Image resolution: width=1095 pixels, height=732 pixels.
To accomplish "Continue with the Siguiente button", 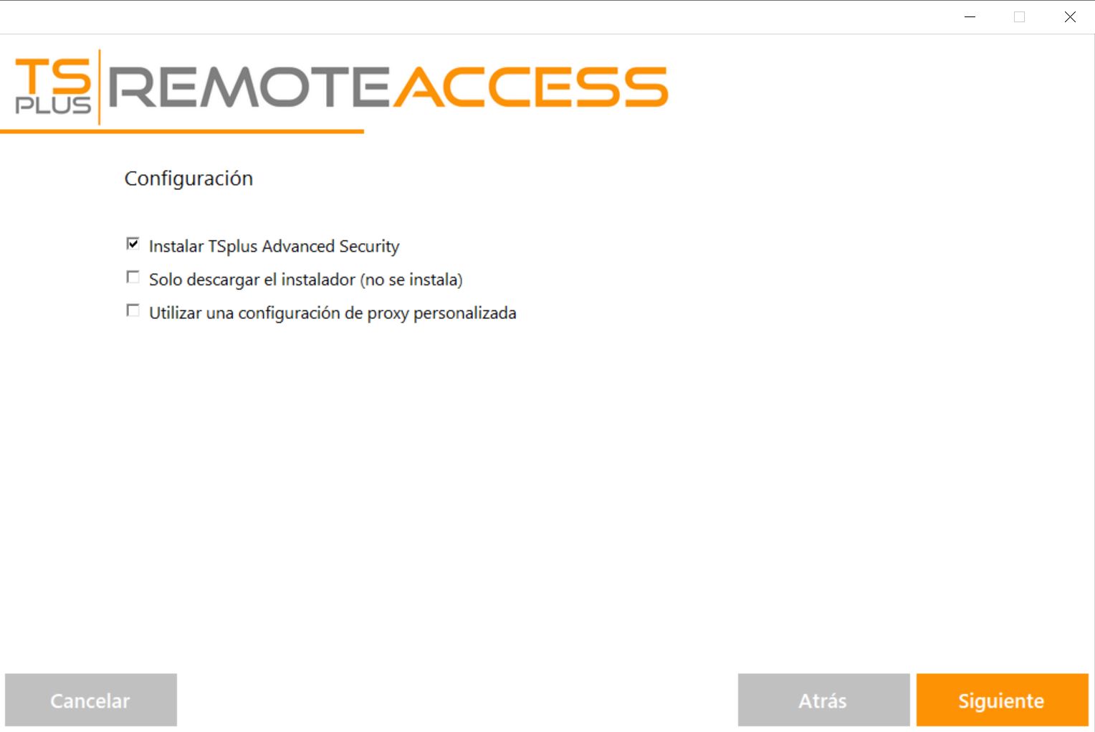I will tap(1002, 700).
